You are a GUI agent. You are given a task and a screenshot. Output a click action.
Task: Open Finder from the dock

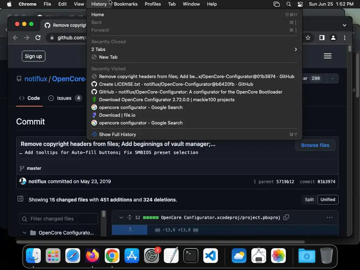click(x=33, y=256)
